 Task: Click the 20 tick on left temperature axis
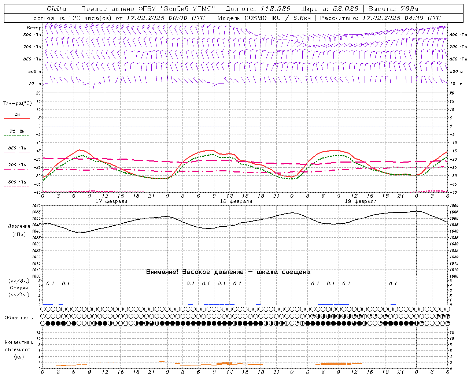coord(39,93)
